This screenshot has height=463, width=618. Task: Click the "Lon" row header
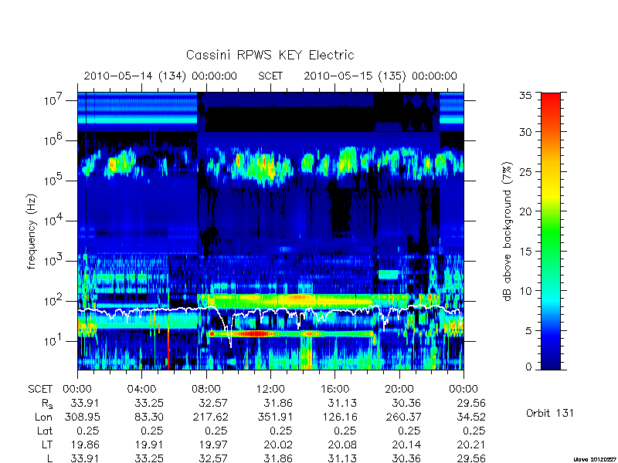tap(43, 417)
